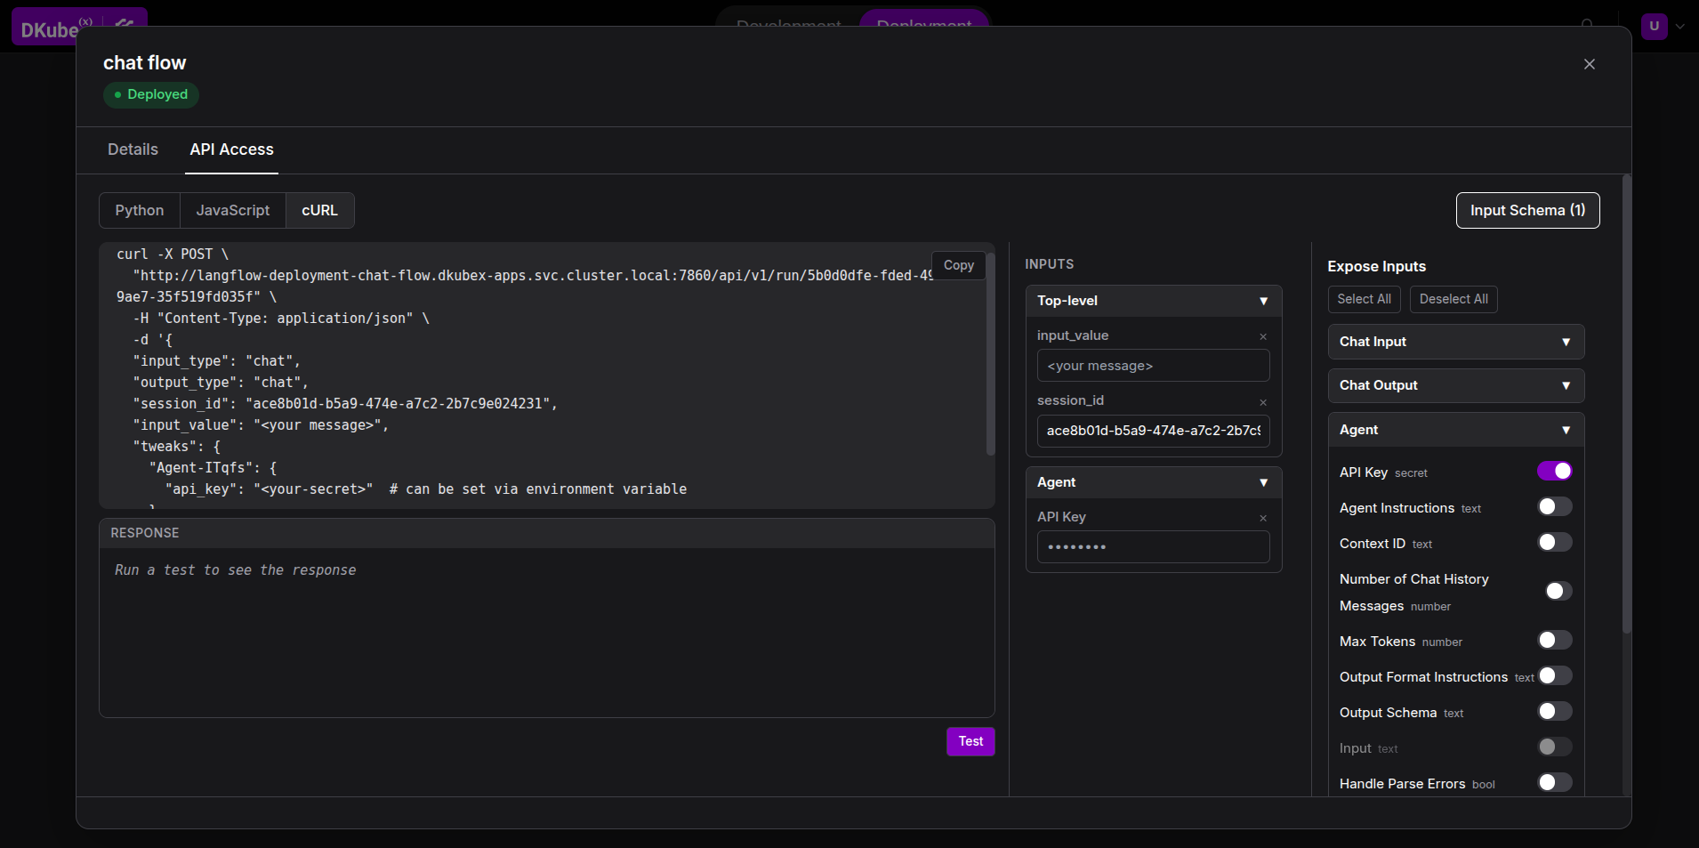Select the cURL code tab
Image resolution: width=1699 pixels, height=848 pixels.
tap(319, 210)
